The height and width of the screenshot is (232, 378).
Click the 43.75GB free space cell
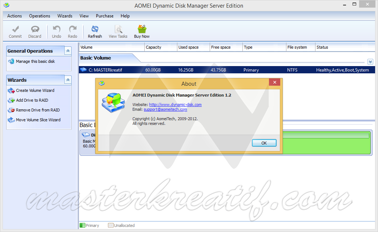pyautogui.click(x=218, y=70)
